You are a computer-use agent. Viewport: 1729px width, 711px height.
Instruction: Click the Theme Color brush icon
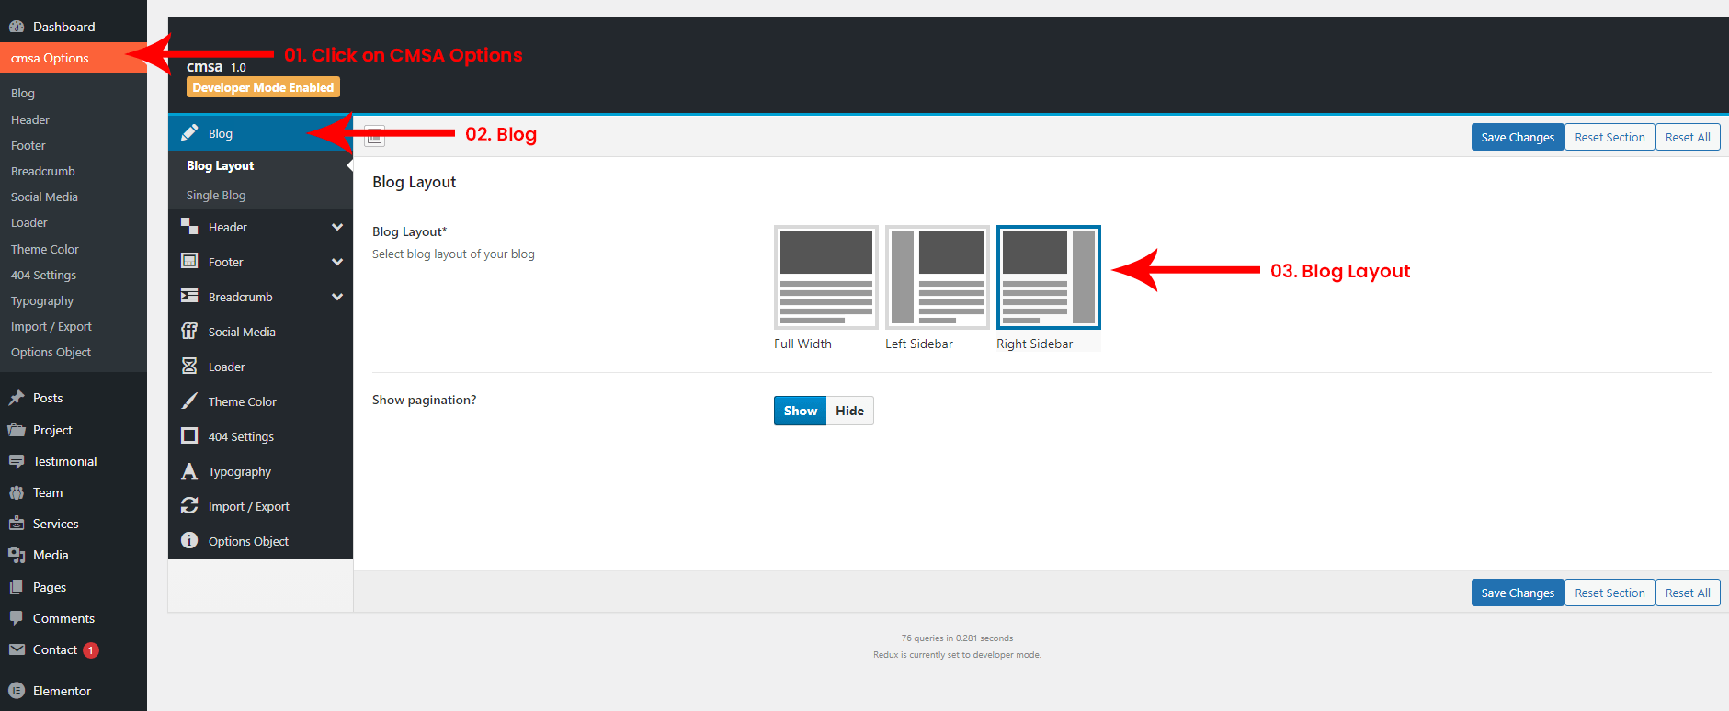189,401
